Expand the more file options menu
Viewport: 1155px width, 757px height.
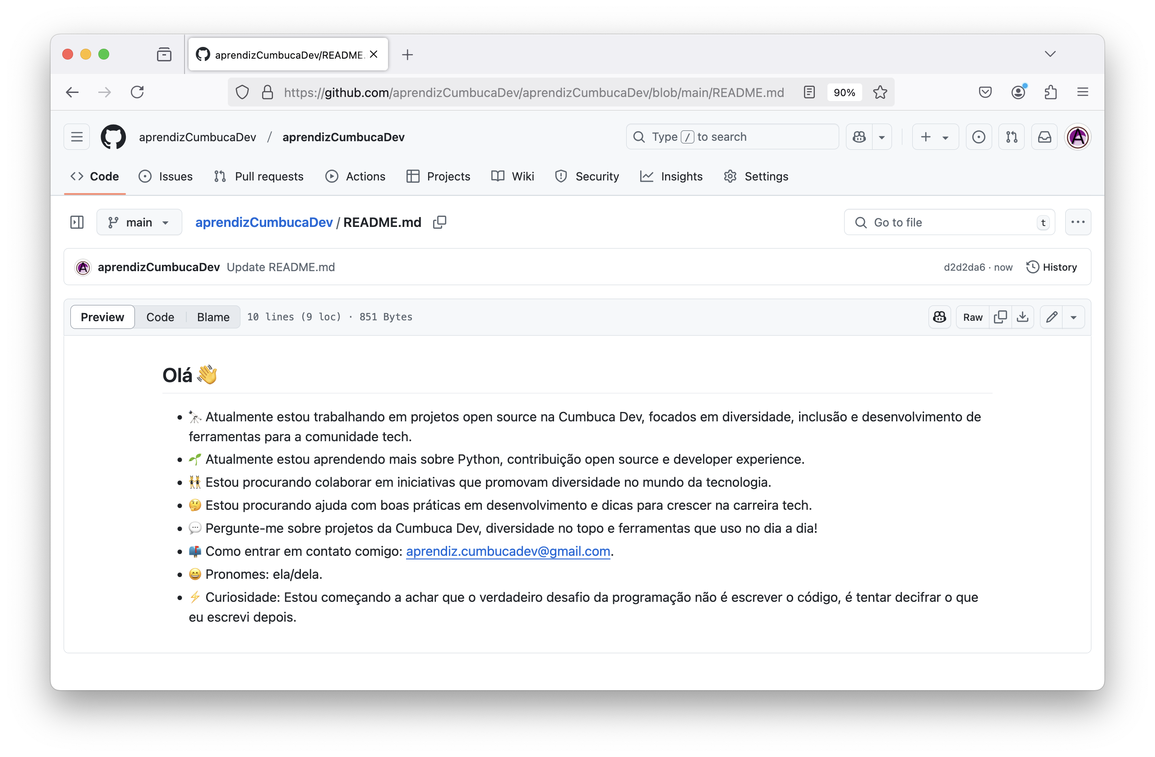(1078, 222)
